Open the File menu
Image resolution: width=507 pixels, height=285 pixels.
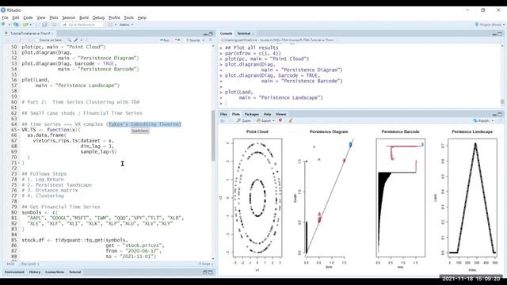(5, 17)
